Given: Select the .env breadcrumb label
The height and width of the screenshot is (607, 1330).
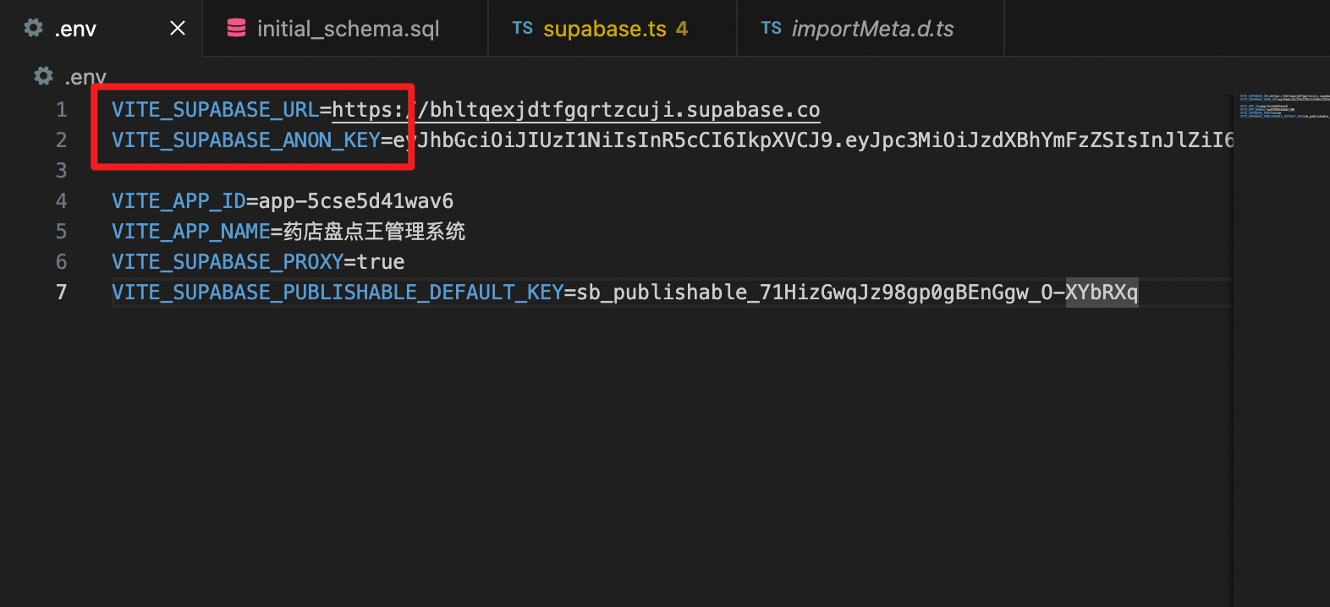Looking at the screenshot, I should 85,77.
